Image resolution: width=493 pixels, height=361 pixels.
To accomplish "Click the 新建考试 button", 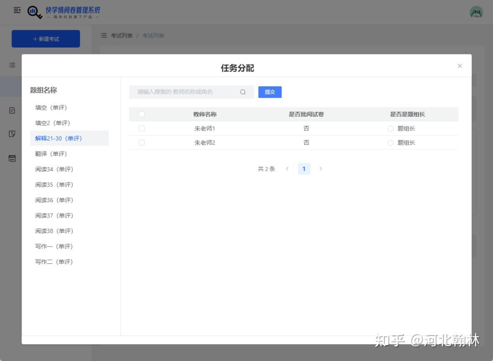I will click(46, 39).
